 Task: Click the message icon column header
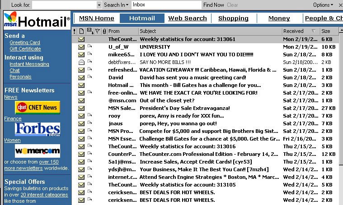81,32
